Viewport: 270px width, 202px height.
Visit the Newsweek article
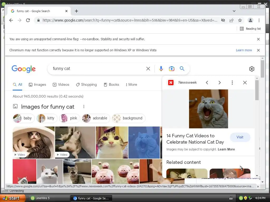[x=240, y=137]
